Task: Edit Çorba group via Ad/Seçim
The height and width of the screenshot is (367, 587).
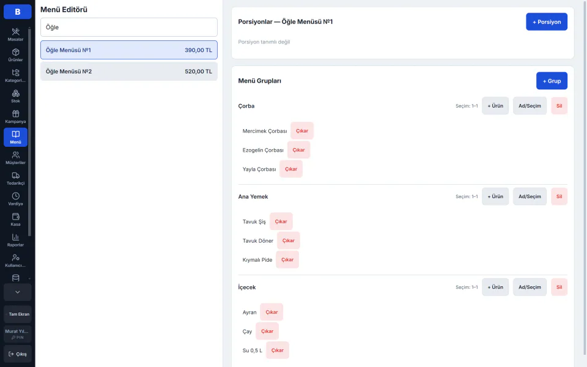Action: click(x=530, y=106)
